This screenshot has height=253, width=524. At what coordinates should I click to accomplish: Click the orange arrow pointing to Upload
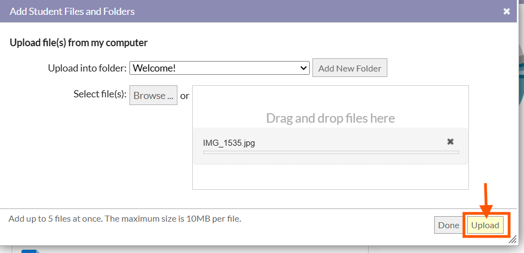tap(486, 198)
